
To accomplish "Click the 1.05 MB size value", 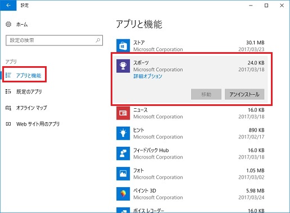I will pyautogui.click(x=255, y=170).
